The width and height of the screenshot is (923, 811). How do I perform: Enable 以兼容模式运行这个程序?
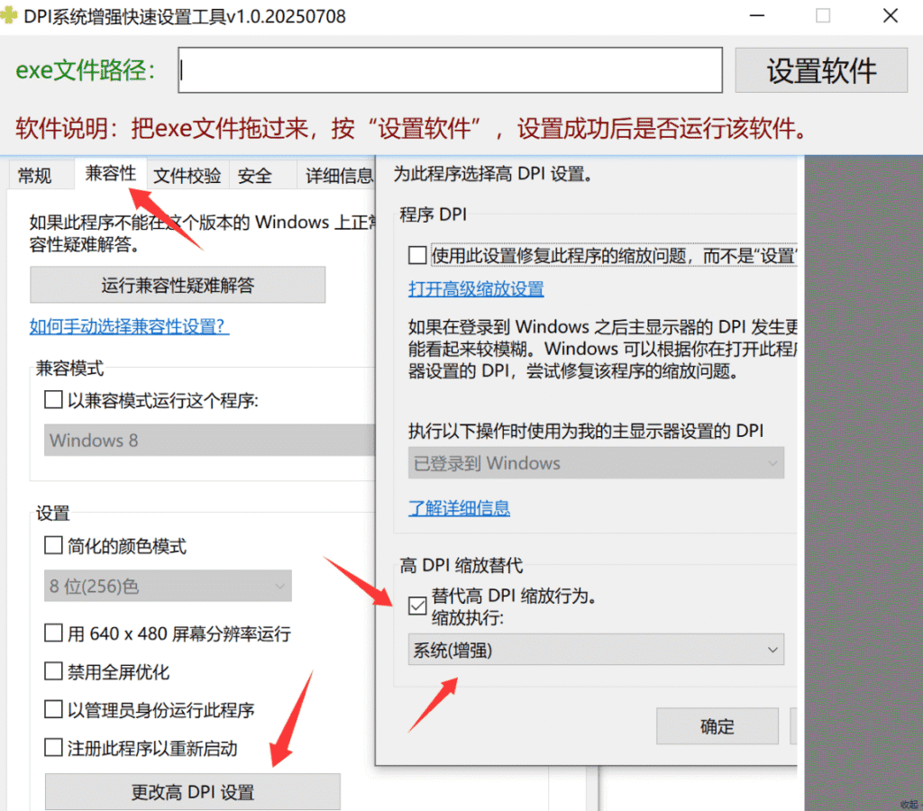tap(52, 400)
